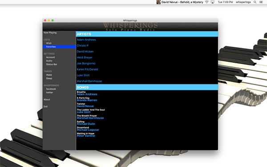Viewport: 267px width, 167px height.
Task: Open the Whisperings twitter link
Action: (49, 93)
